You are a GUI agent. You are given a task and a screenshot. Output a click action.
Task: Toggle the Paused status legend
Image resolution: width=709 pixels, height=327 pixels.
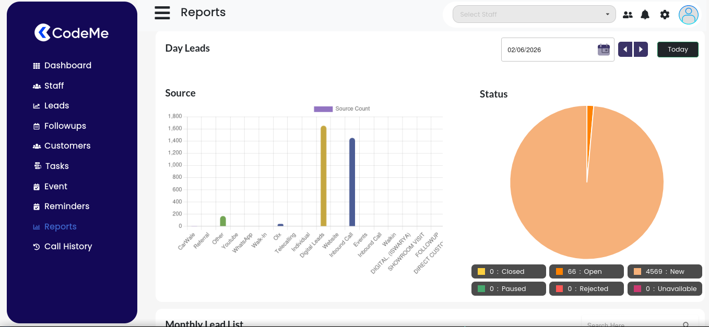click(x=509, y=288)
